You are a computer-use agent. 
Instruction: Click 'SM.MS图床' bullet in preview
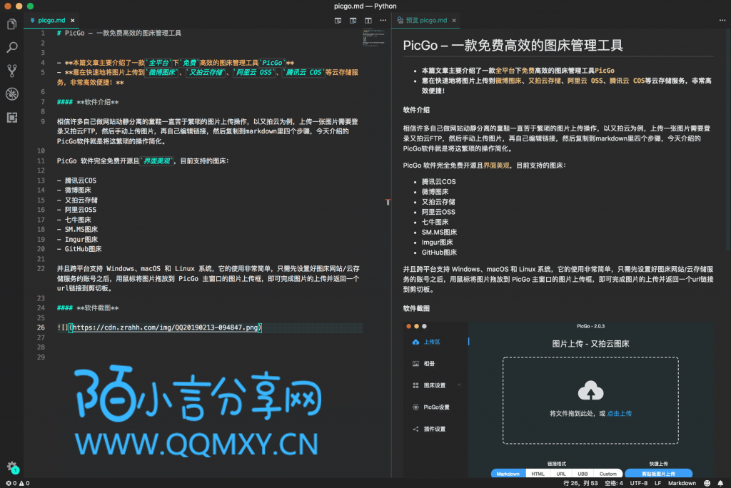tap(439, 232)
